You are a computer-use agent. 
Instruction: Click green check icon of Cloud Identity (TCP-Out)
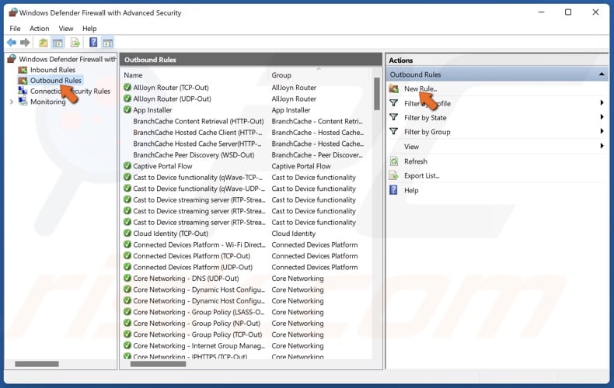127,233
